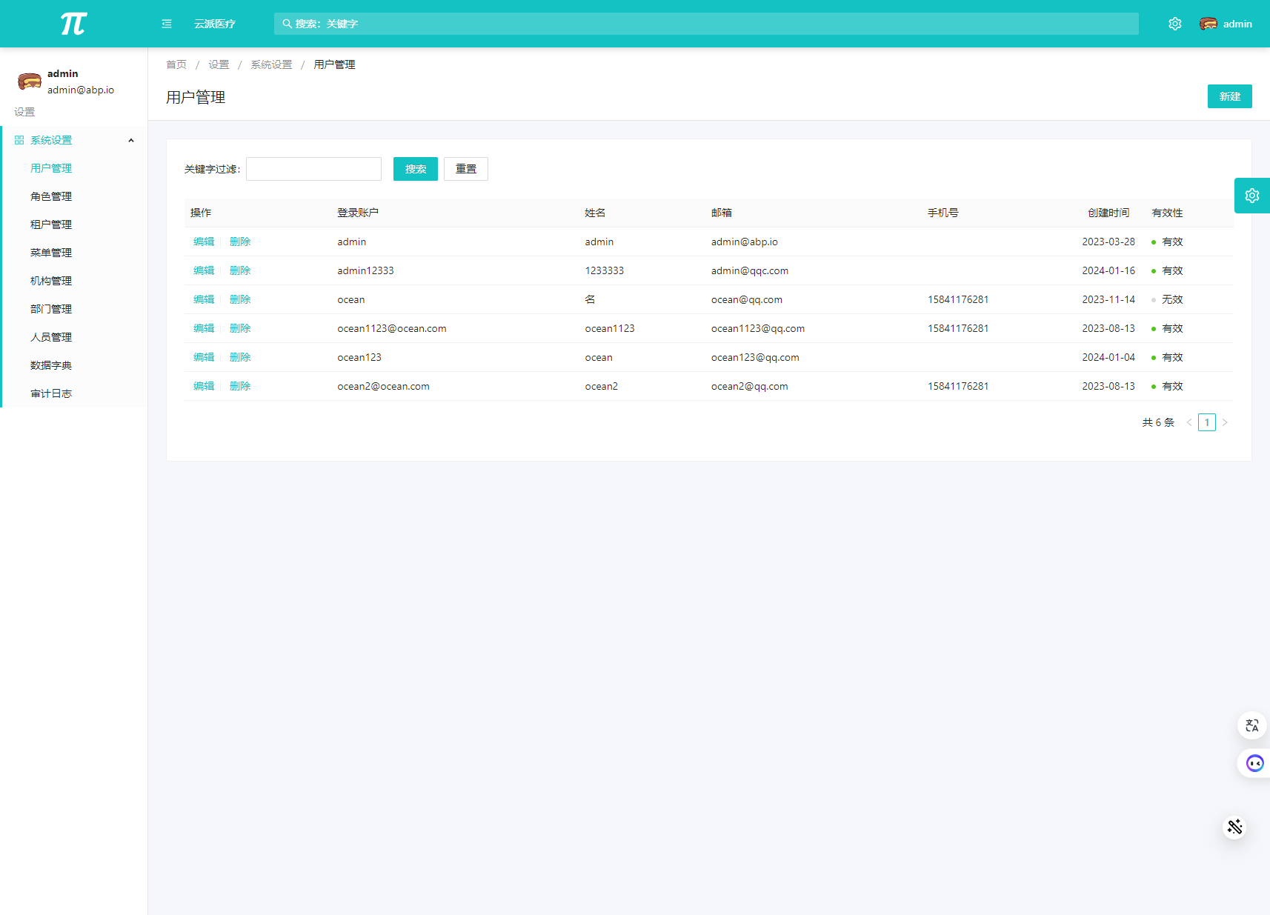
Task: Go to previous page arrow in pagination
Action: click(x=1189, y=422)
